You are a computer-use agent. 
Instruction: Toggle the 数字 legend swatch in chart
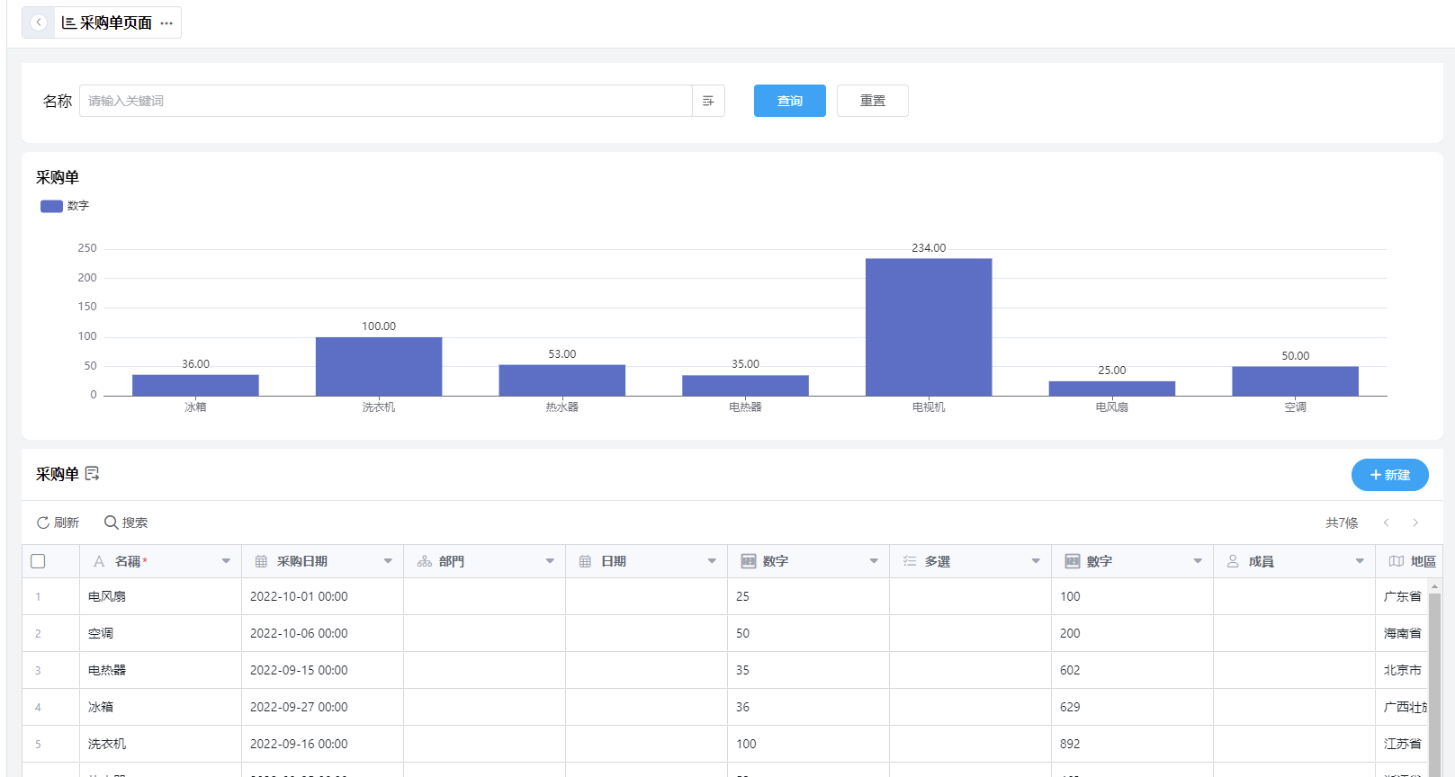click(x=51, y=206)
